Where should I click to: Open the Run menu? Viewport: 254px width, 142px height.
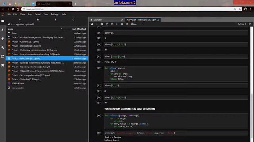pyautogui.click(x=30, y=14)
